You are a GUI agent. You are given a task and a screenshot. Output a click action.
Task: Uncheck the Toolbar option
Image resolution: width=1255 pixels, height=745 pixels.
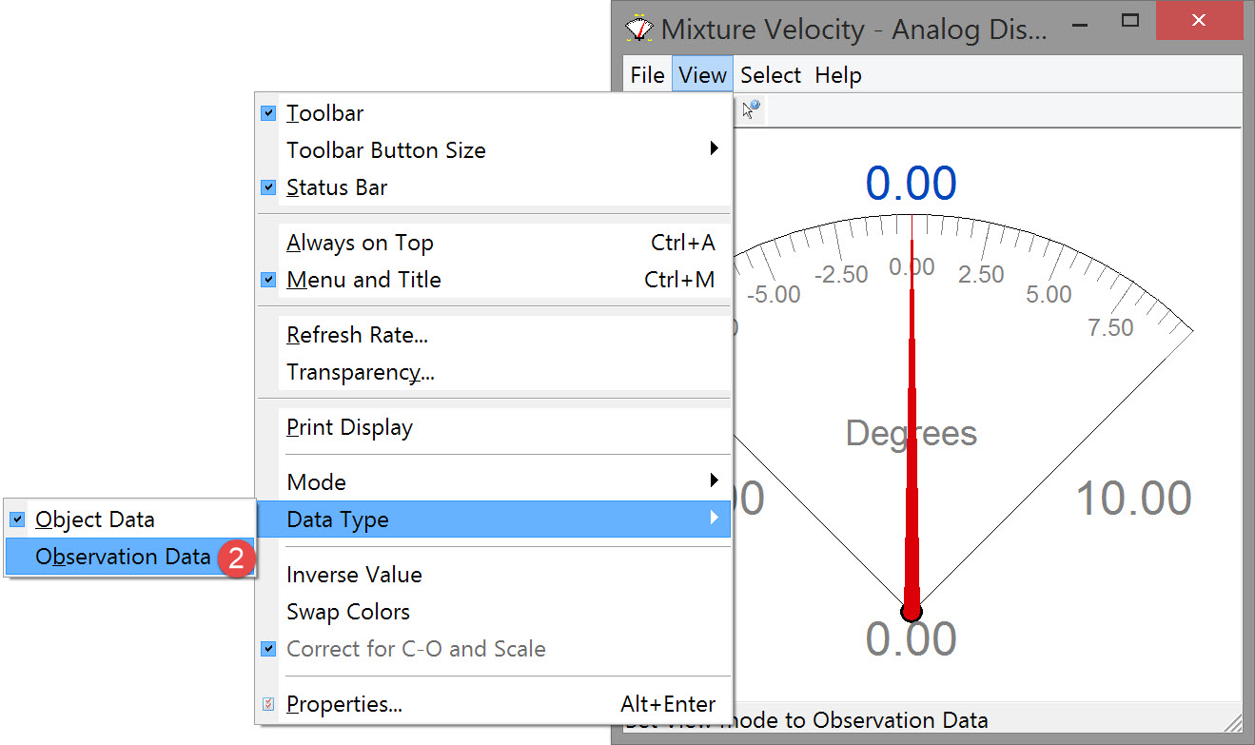(x=324, y=113)
